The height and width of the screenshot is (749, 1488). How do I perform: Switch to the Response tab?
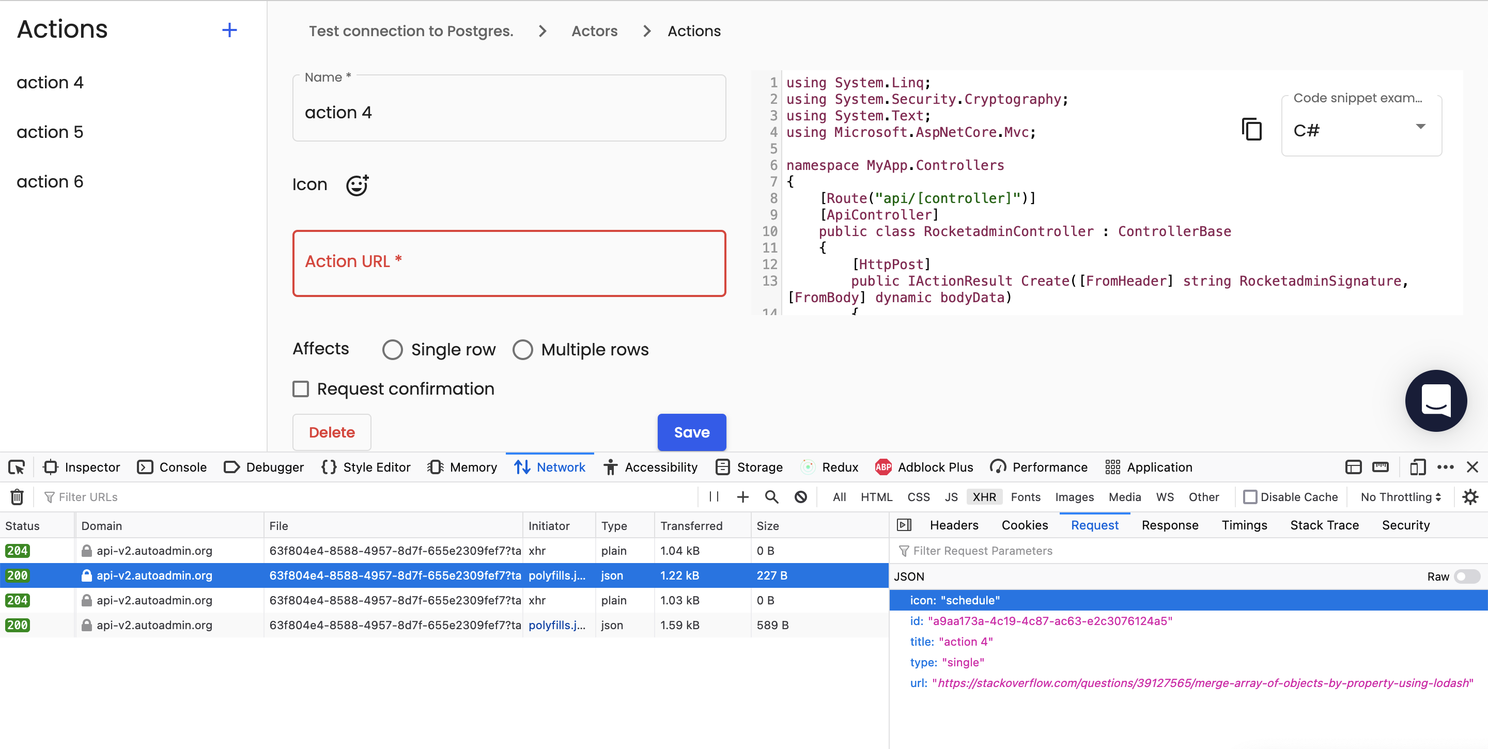point(1170,525)
